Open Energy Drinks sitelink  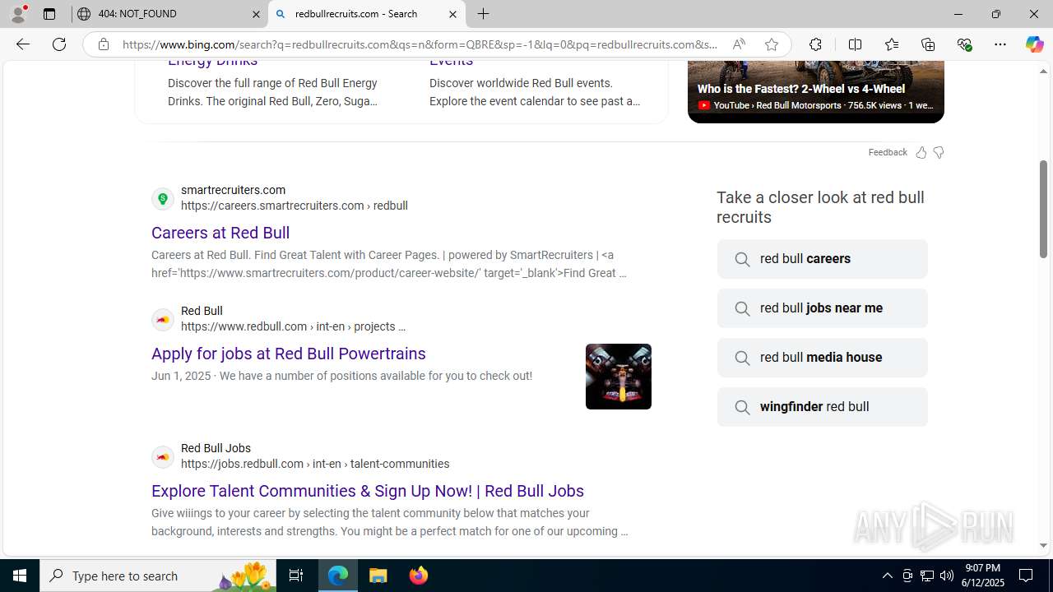click(x=212, y=61)
